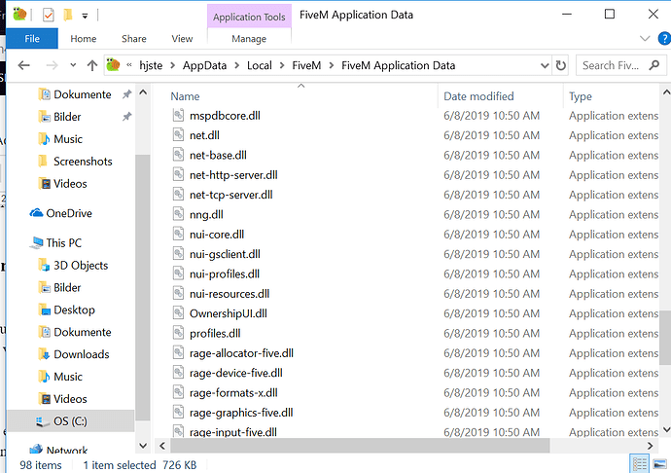
Task: Click the file list vertical scrollbar thumb
Action: coord(665,338)
